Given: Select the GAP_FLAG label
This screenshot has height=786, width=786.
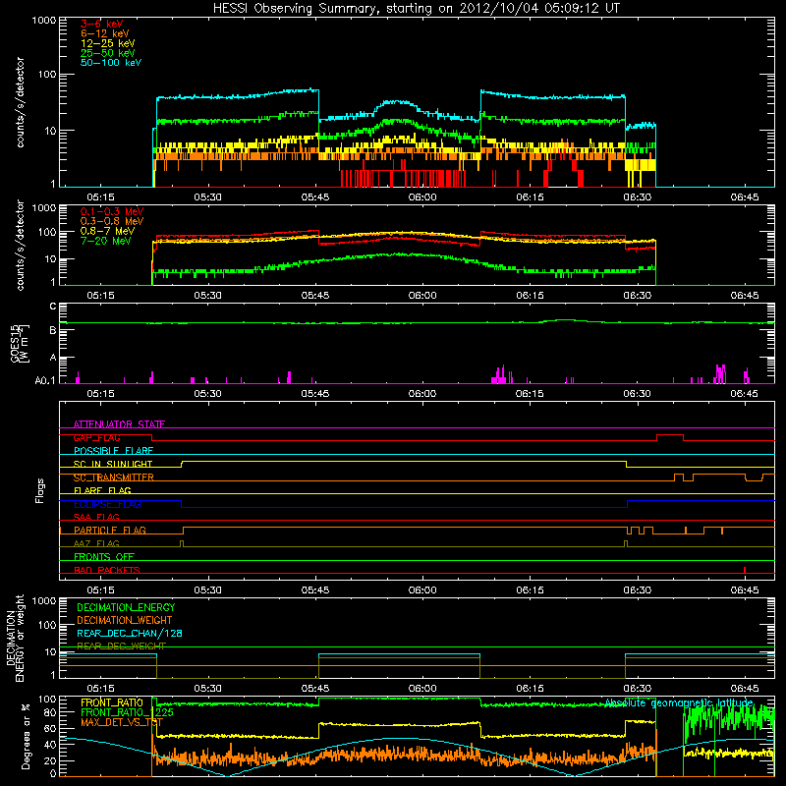Looking at the screenshot, I should [x=96, y=437].
